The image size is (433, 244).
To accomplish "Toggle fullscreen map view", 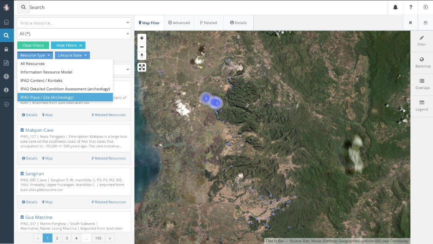I will pos(142,67).
